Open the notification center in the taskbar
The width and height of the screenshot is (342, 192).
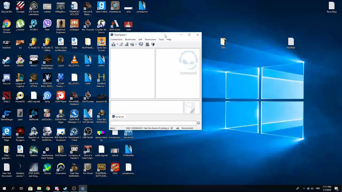point(336,189)
